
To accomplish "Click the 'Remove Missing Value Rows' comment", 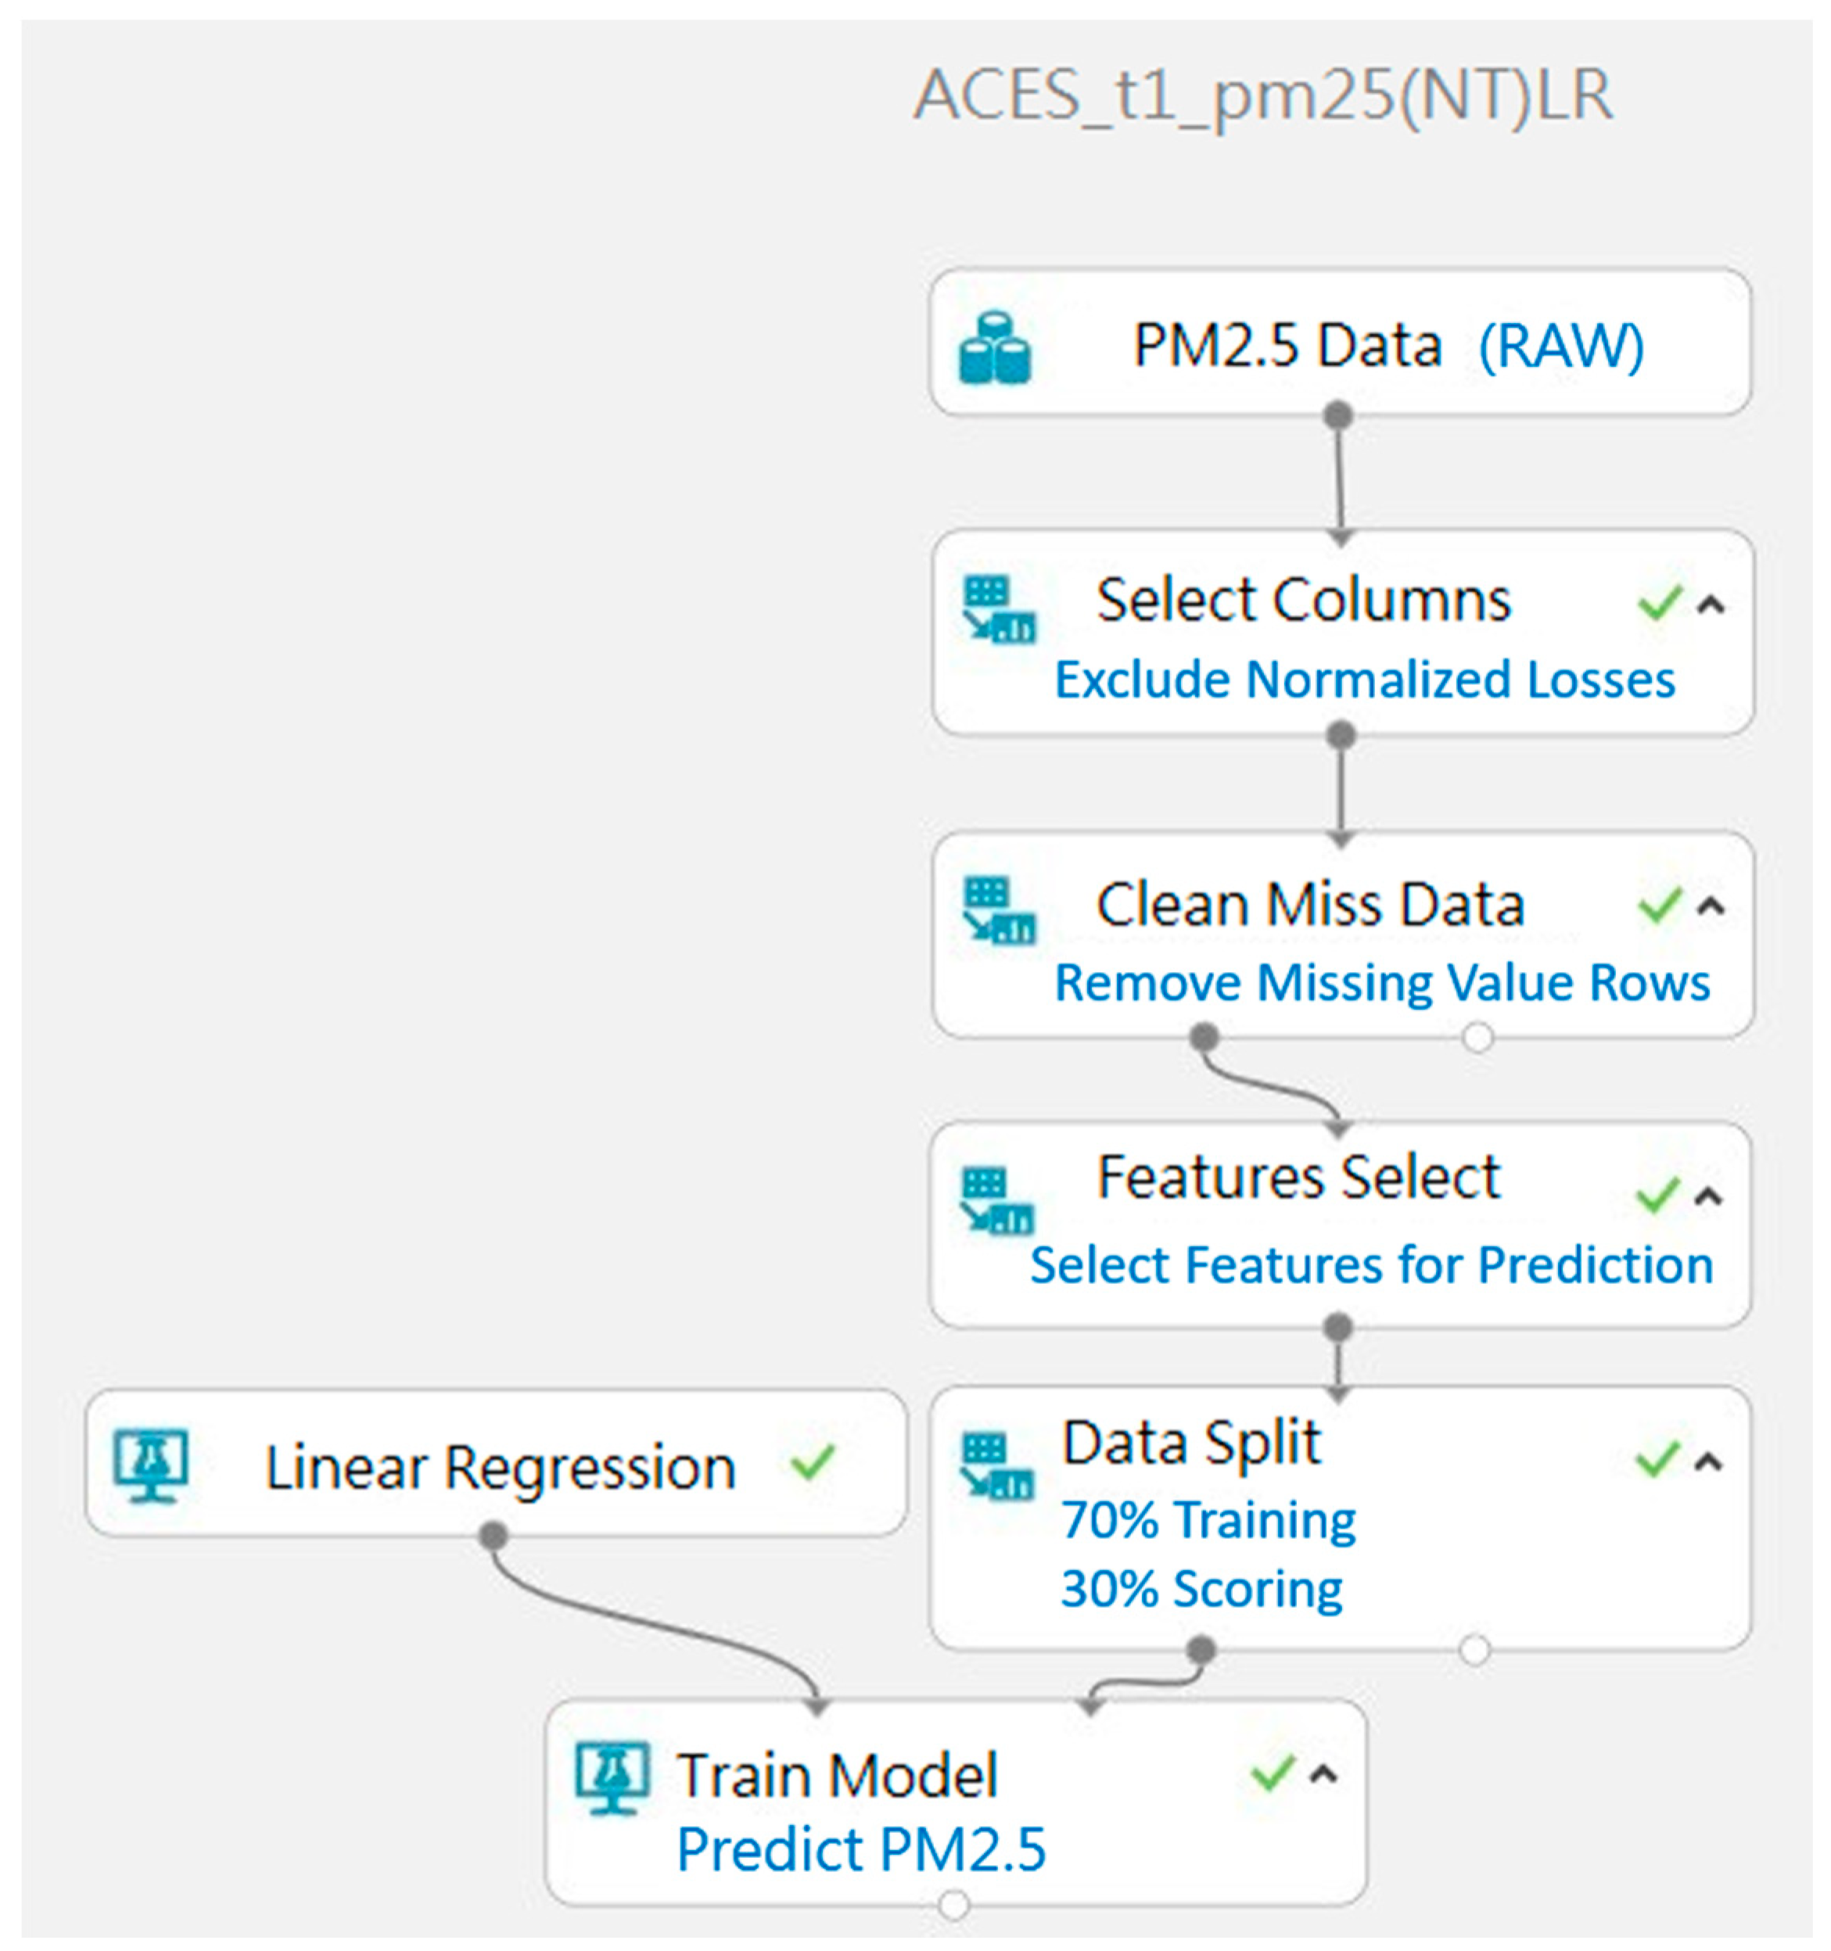I will (1382, 981).
